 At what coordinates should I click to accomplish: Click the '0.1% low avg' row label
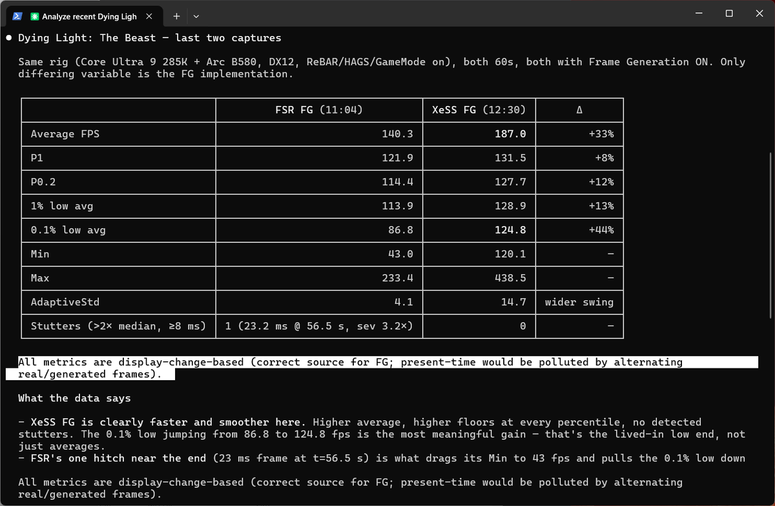tap(68, 230)
